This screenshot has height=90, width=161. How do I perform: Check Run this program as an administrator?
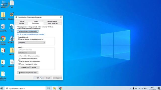[x=19, y=61]
